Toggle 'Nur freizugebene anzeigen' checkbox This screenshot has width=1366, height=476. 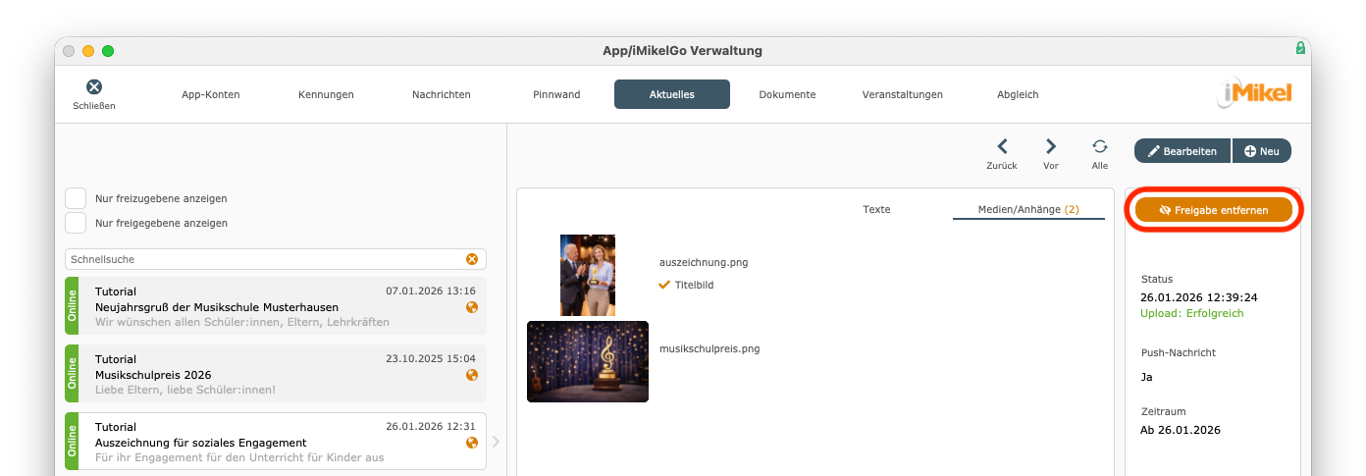[x=76, y=198]
